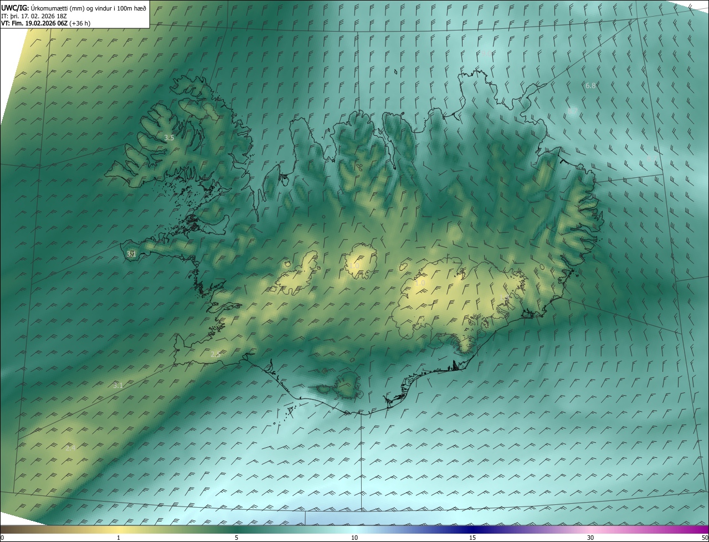Select the 6.8 precipitation value on the map
Screen dimensions: 709x542
click(x=590, y=85)
